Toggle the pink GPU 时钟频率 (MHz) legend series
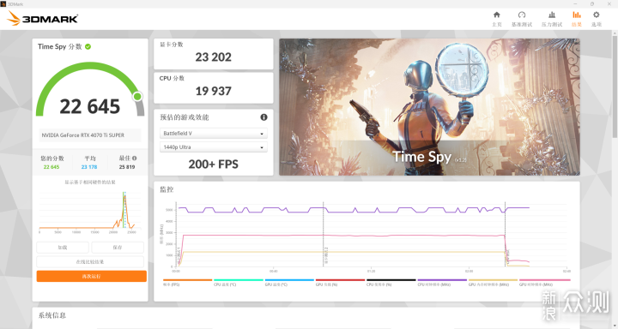The image size is (618, 329). point(544,282)
